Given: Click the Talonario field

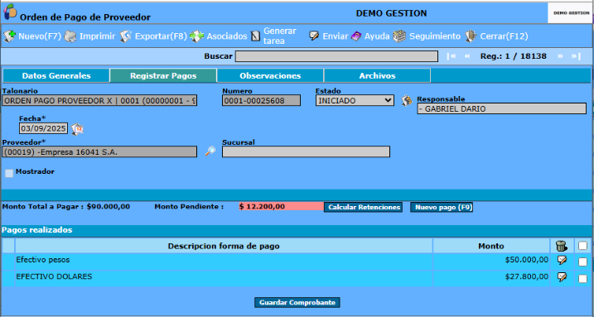Looking at the screenshot, I should pyautogui.click(x=99, y=101).
